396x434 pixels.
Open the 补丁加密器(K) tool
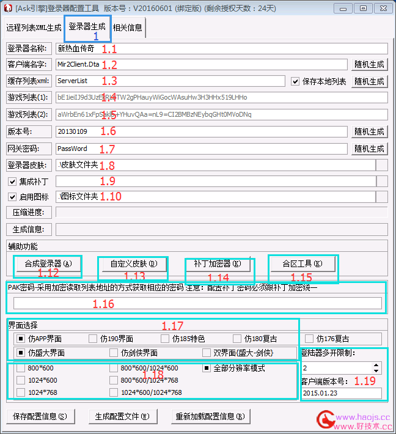218,264
